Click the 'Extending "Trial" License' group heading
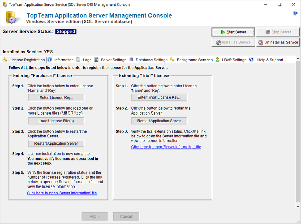The image size is (301, 224). tap(144, 75)
